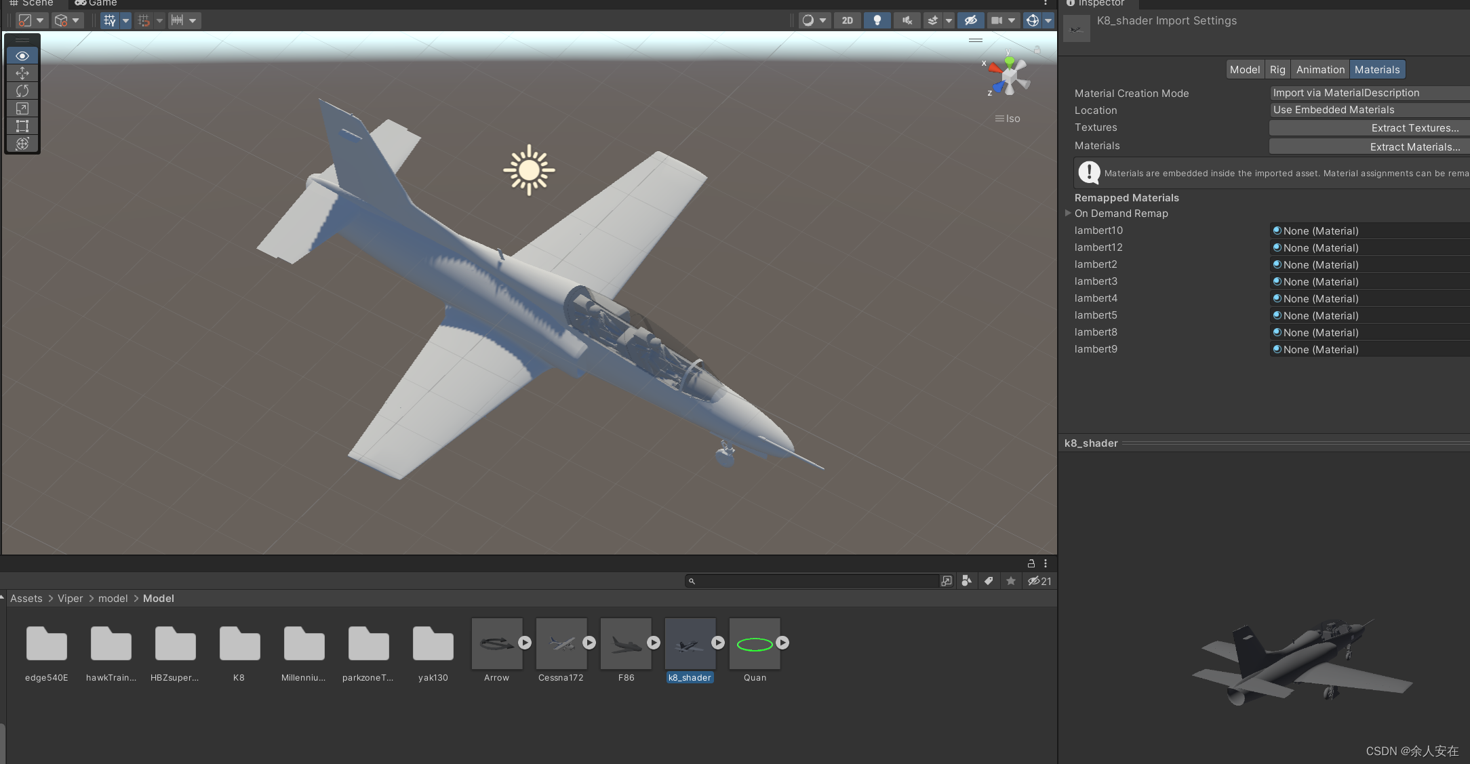1470x764 pixels.
Task: Click the Extract Textures button
Action: [x=1368, y=128]
